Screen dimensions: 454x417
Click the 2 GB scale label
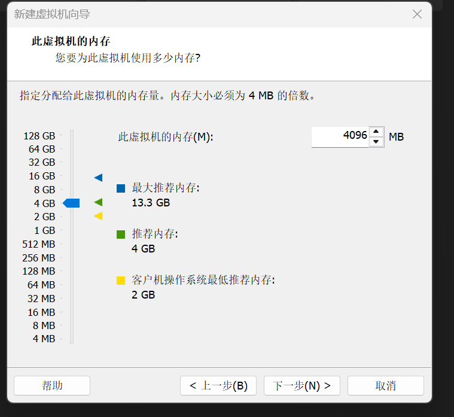[45, 217]
